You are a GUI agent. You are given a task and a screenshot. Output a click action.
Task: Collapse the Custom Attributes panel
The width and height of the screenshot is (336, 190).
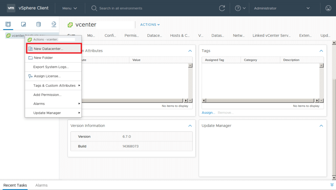(190, 51)
